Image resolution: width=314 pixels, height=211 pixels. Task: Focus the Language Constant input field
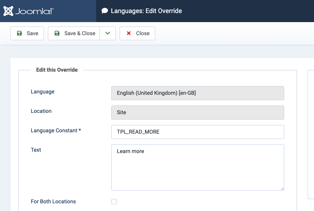197,132
